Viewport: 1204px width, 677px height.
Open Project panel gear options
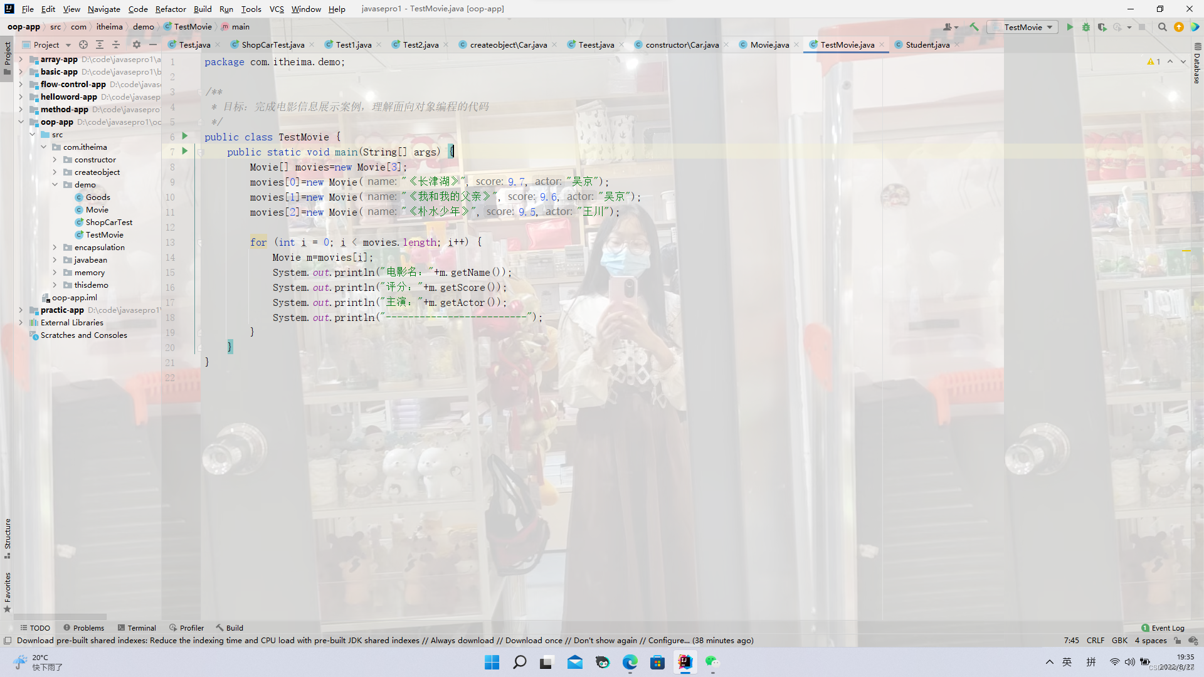(x=137, y=45)
